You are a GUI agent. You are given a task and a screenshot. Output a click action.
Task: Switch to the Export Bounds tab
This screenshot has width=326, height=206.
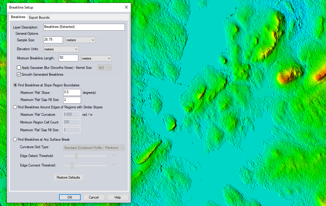pyautogui.click(x=39, y=18)
